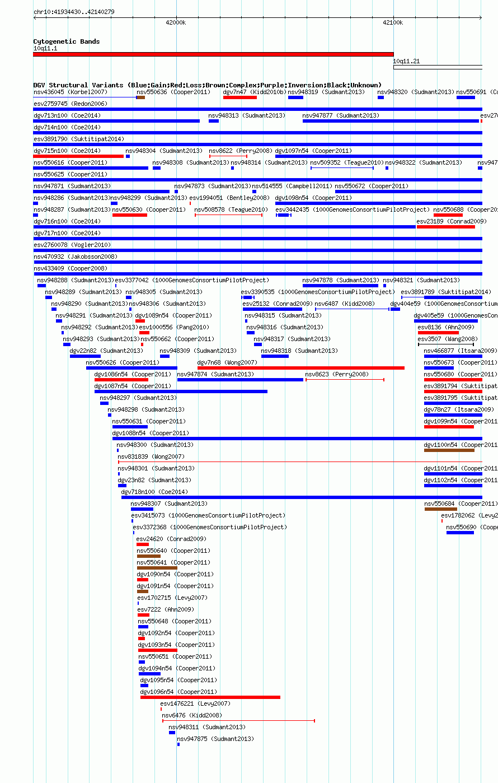This screenshot has height=783, width=498.
Task: Click the nsv514555 (Campbell2011) label
Action: point(292,186)
